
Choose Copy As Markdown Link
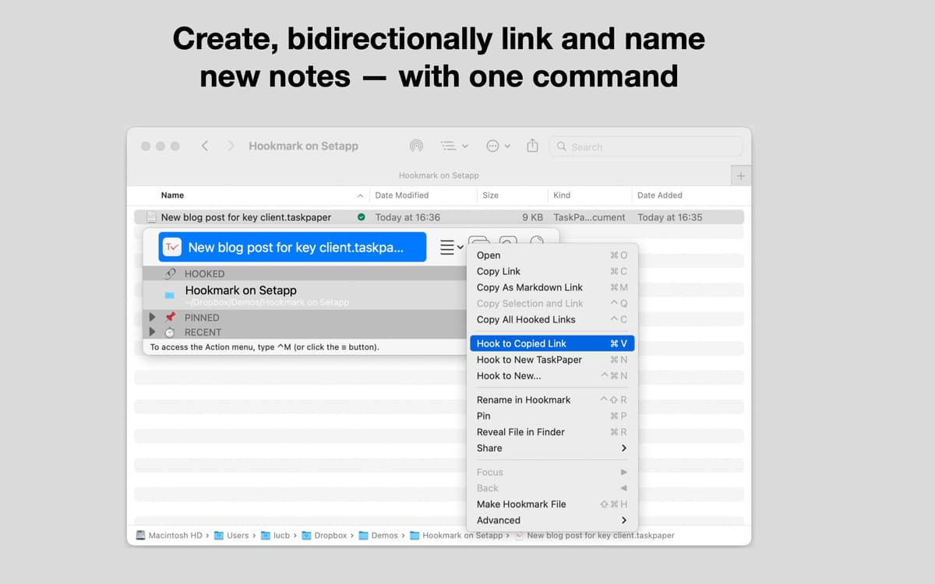pos(530,287)
